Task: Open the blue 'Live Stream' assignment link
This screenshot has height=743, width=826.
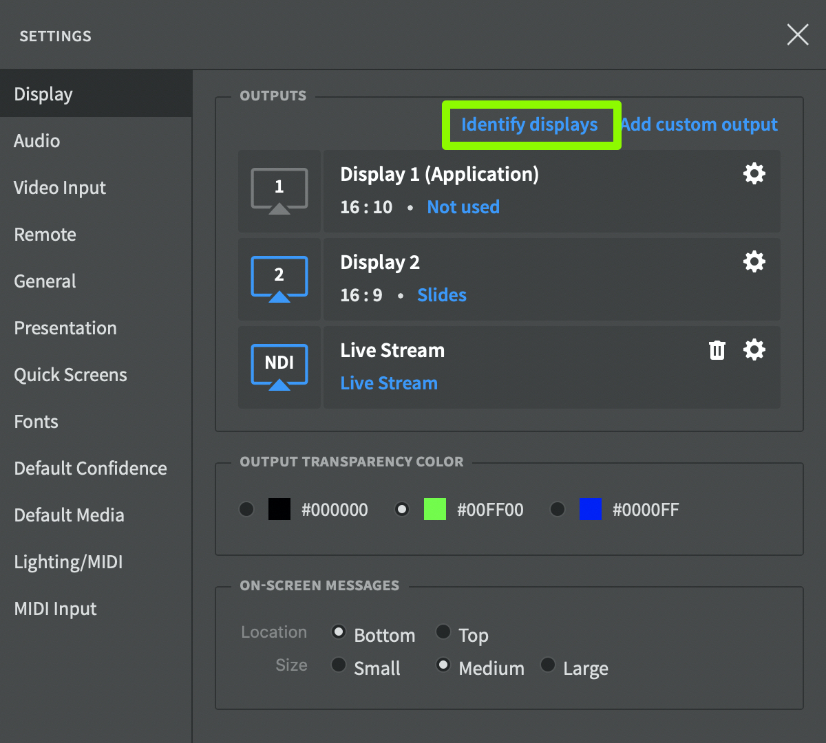Action: click(389, 383)
